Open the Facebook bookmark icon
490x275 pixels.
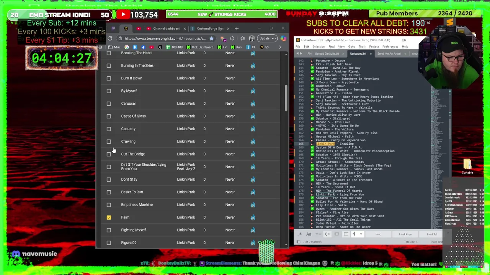coord(143,47)
